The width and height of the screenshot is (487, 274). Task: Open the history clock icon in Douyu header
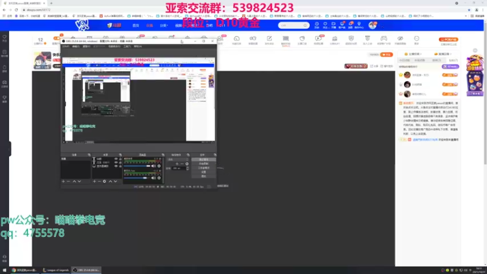click(317, 25)
